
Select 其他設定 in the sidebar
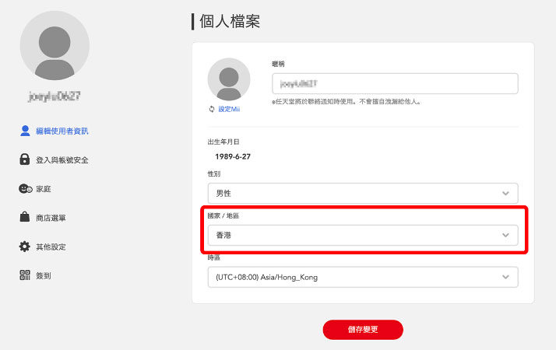pyautogui.click(x=51, y=247)
